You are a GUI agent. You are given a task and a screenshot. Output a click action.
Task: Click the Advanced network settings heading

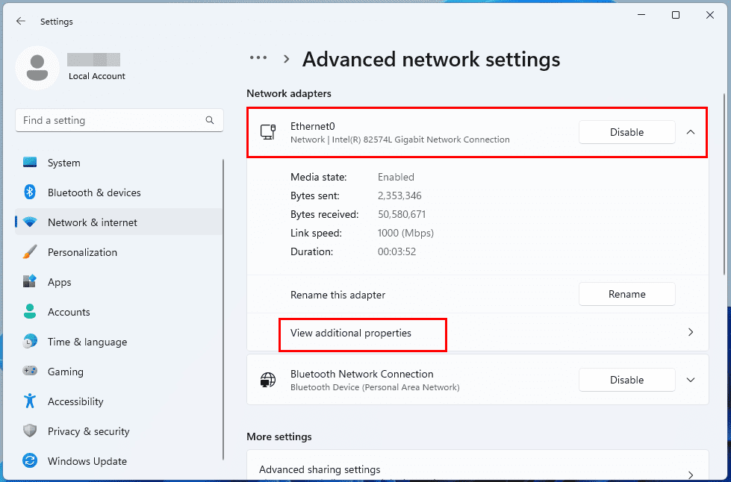coord(432,59)
